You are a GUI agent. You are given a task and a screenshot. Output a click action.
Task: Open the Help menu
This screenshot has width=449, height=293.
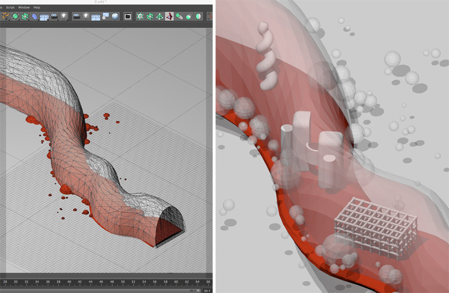(x=36, y=7)
